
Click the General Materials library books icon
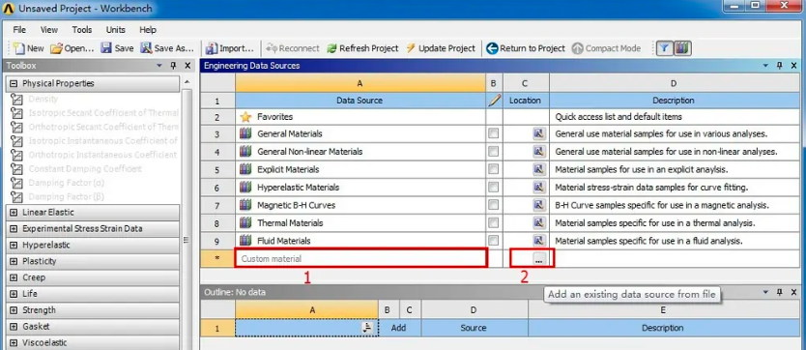pyautogui.click(x=245, y=133)
